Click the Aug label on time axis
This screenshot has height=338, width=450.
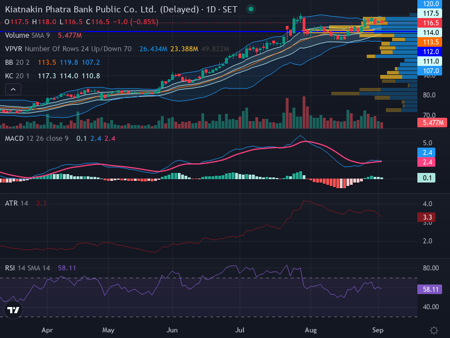[x=311, y=330]
